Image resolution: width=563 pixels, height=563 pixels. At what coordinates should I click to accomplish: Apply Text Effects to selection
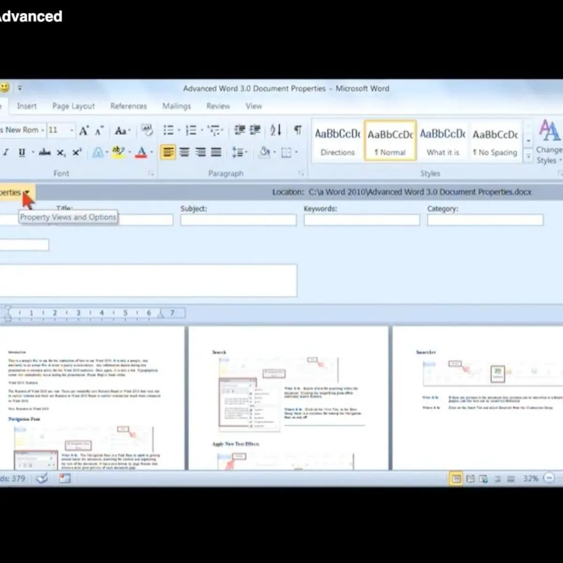click(x=98, y=152)
